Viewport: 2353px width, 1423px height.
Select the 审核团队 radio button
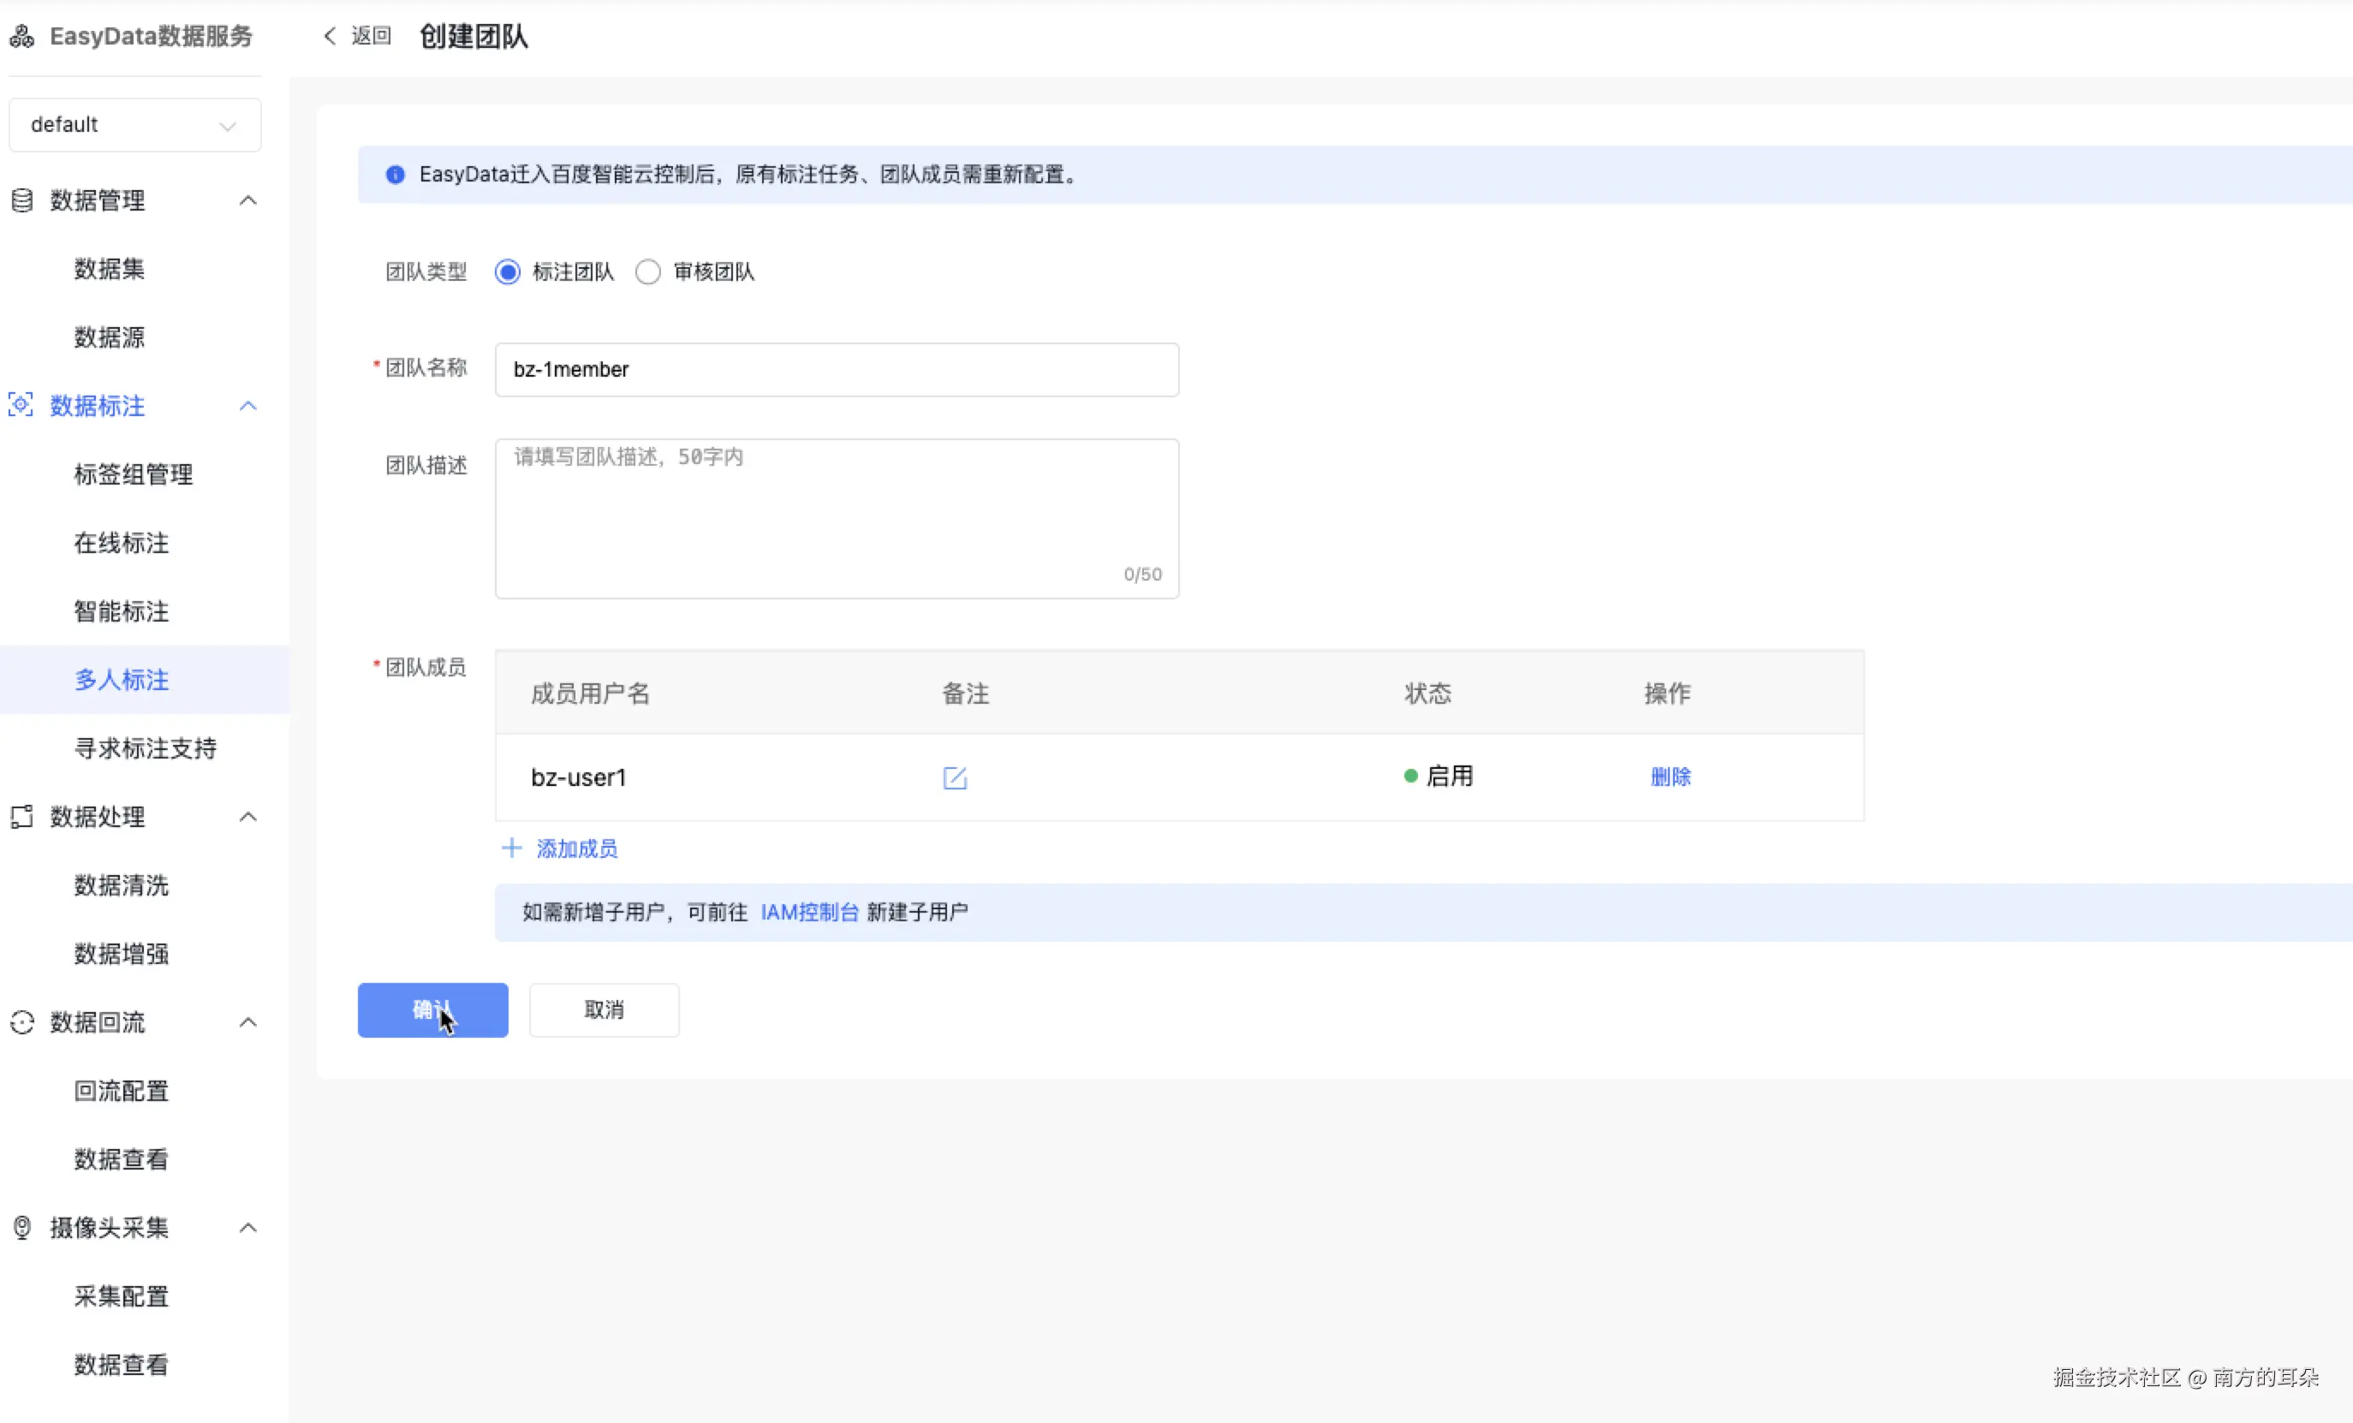[x=647, y=272]
